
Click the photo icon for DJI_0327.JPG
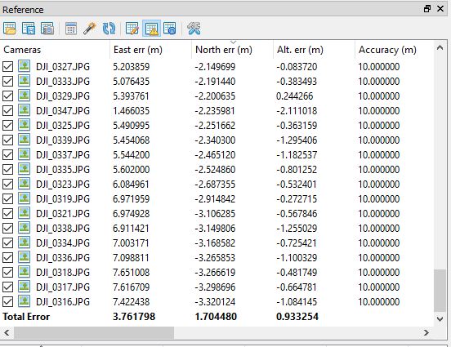point(25,66)
